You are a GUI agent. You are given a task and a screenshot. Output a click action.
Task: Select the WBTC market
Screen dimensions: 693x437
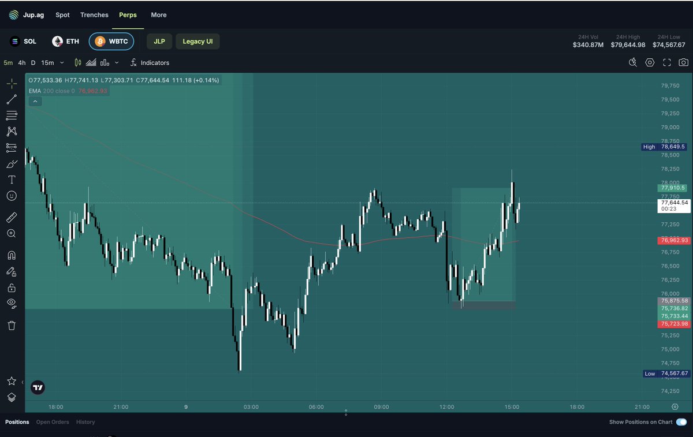111,42
